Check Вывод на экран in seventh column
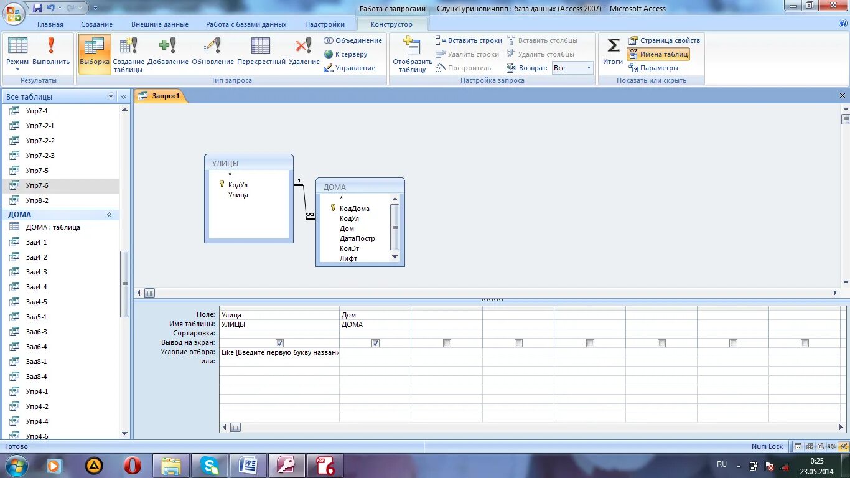 tap(733, 343)
